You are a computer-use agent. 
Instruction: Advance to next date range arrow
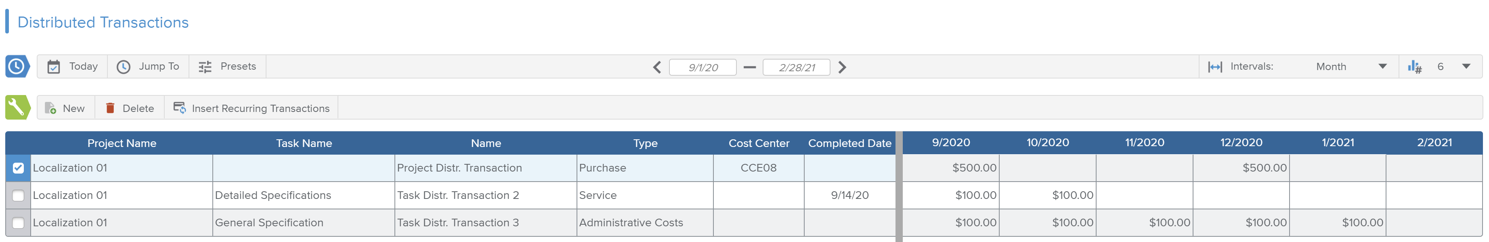pyautogui.click(x=842, y=67)
